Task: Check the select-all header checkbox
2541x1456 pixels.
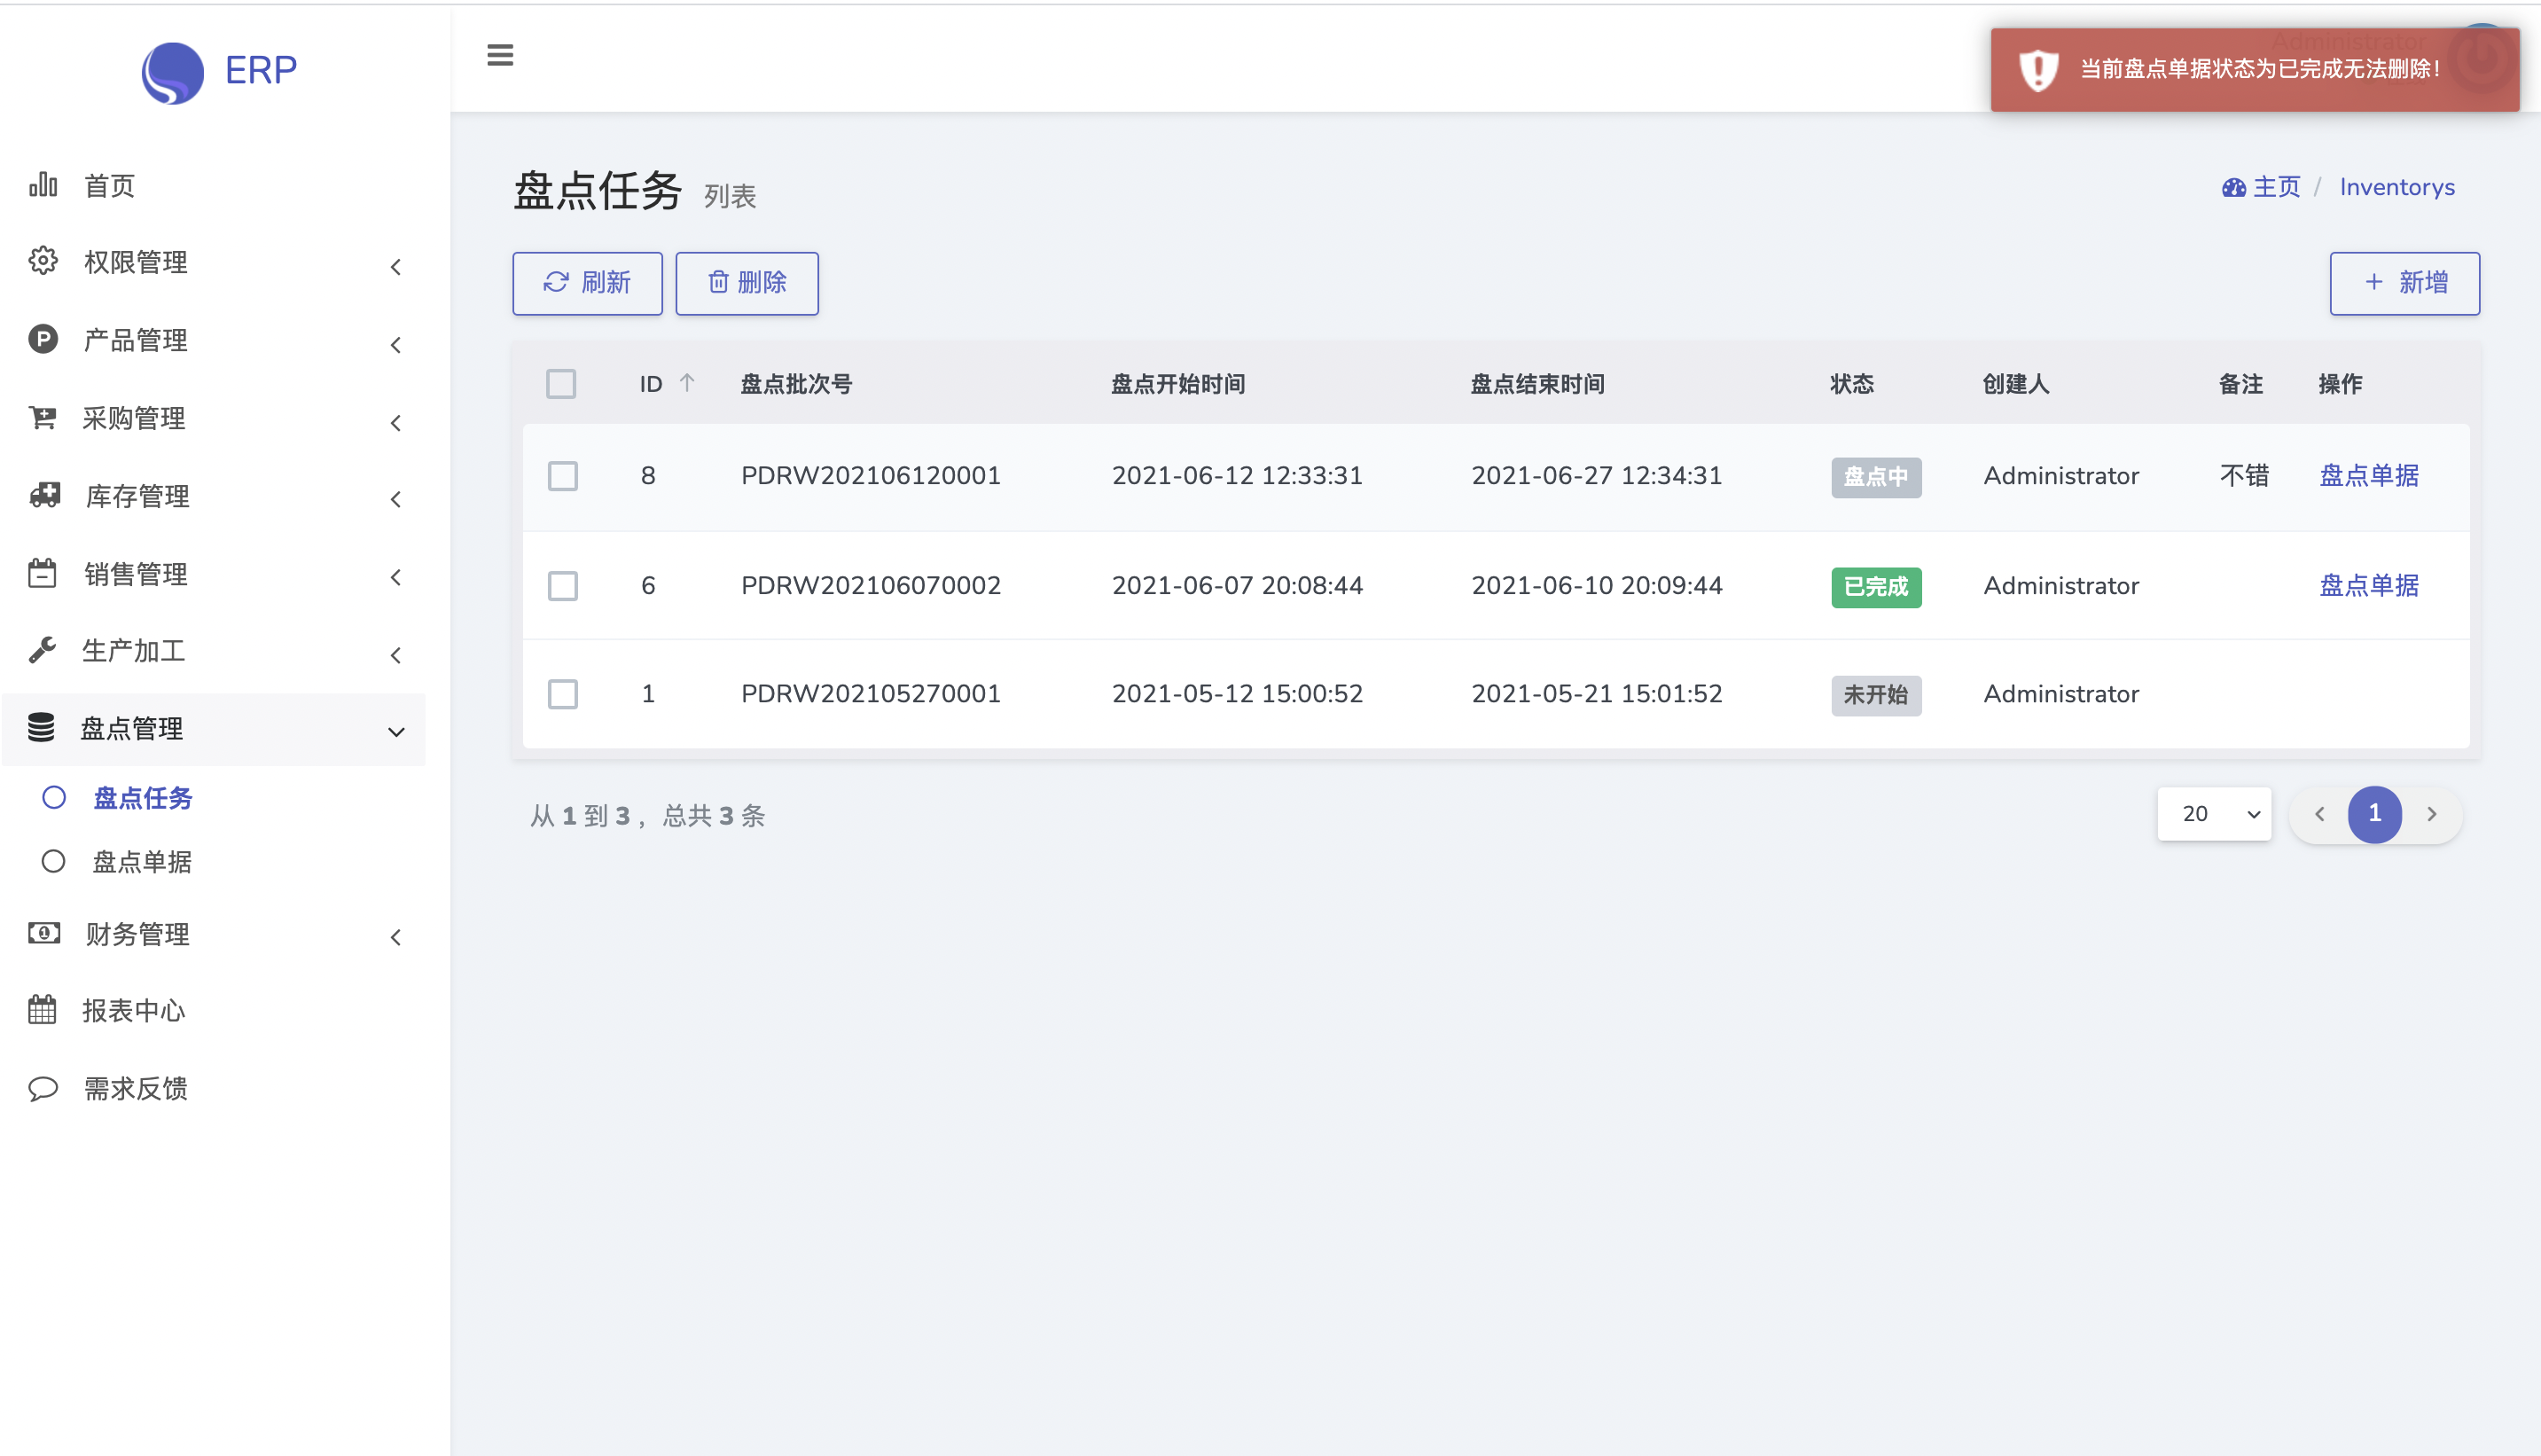Action: point(561,384)
